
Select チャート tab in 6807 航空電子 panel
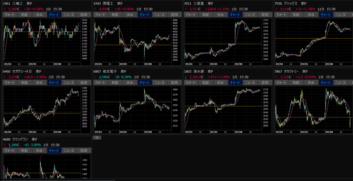click(x=144, y=83)
